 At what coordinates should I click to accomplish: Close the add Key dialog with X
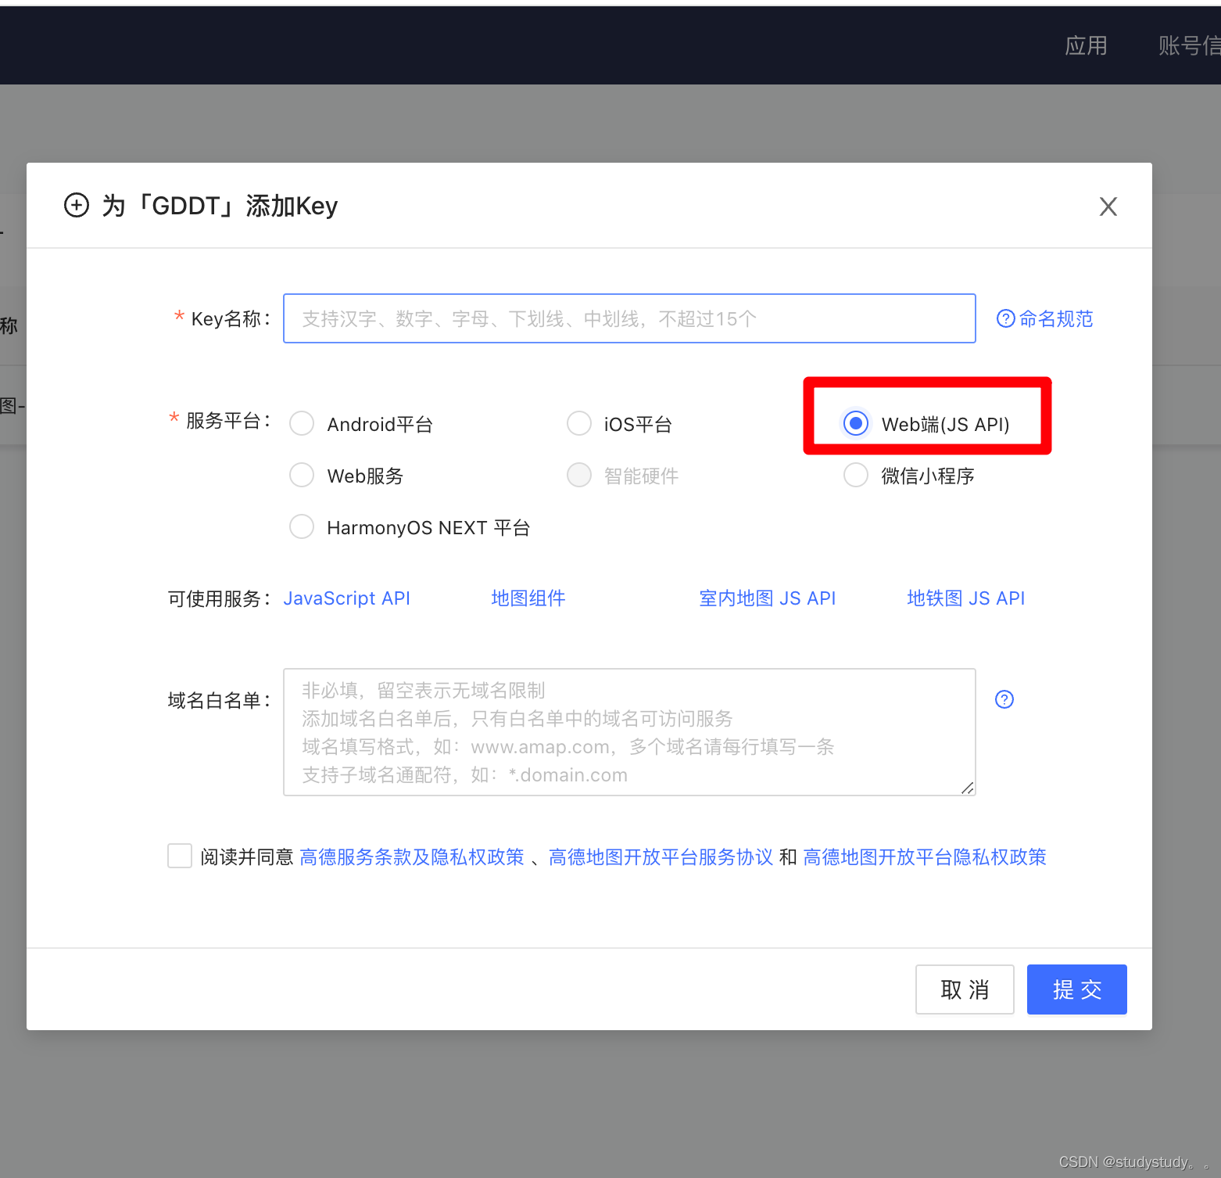[x=1108, y=207]
